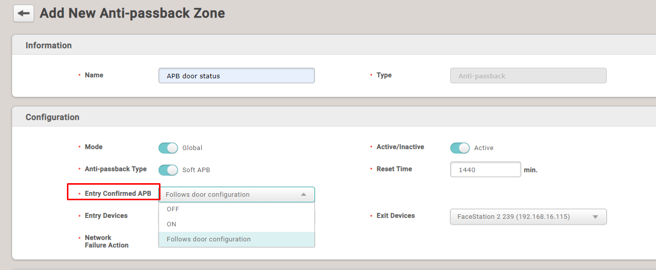Click the Reset Time input box
Screen dimensions: 656x270
click(x=485, y=170)
